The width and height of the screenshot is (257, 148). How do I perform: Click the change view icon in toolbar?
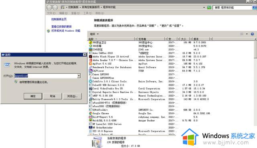(242, 34)
